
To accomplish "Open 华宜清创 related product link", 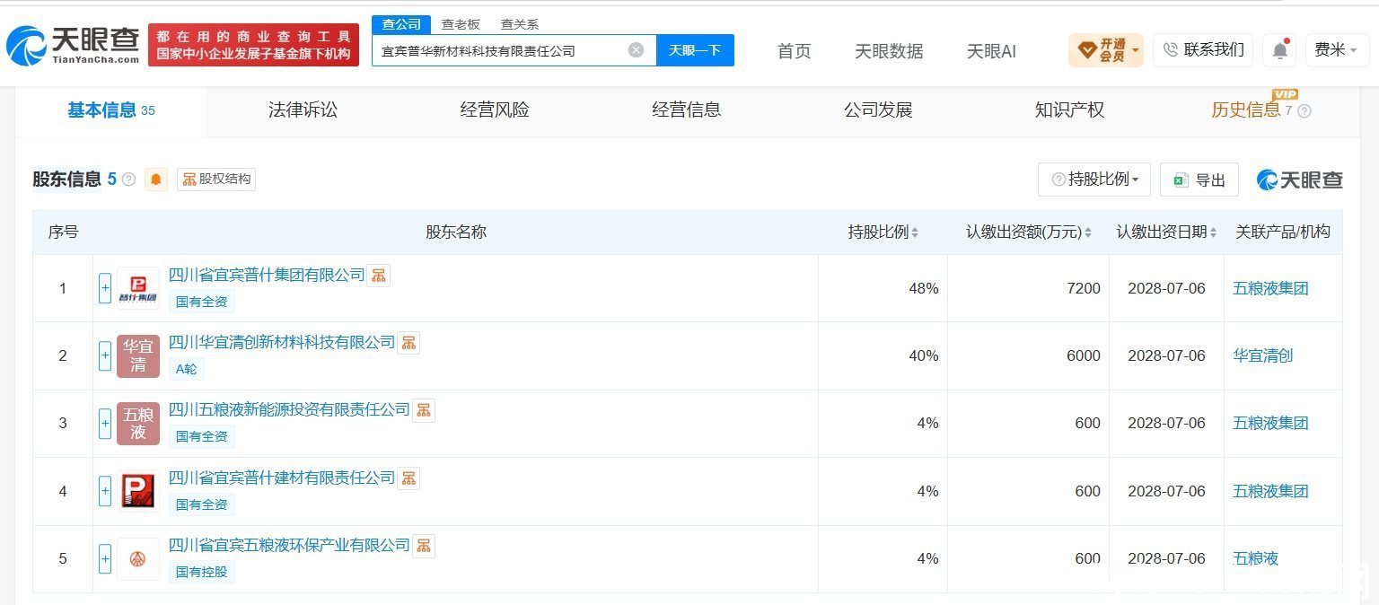I will 1263,355.
